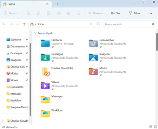Expand the address bar history chevron
The width and height of the screenshot is (158, 129).
point(91,24)
